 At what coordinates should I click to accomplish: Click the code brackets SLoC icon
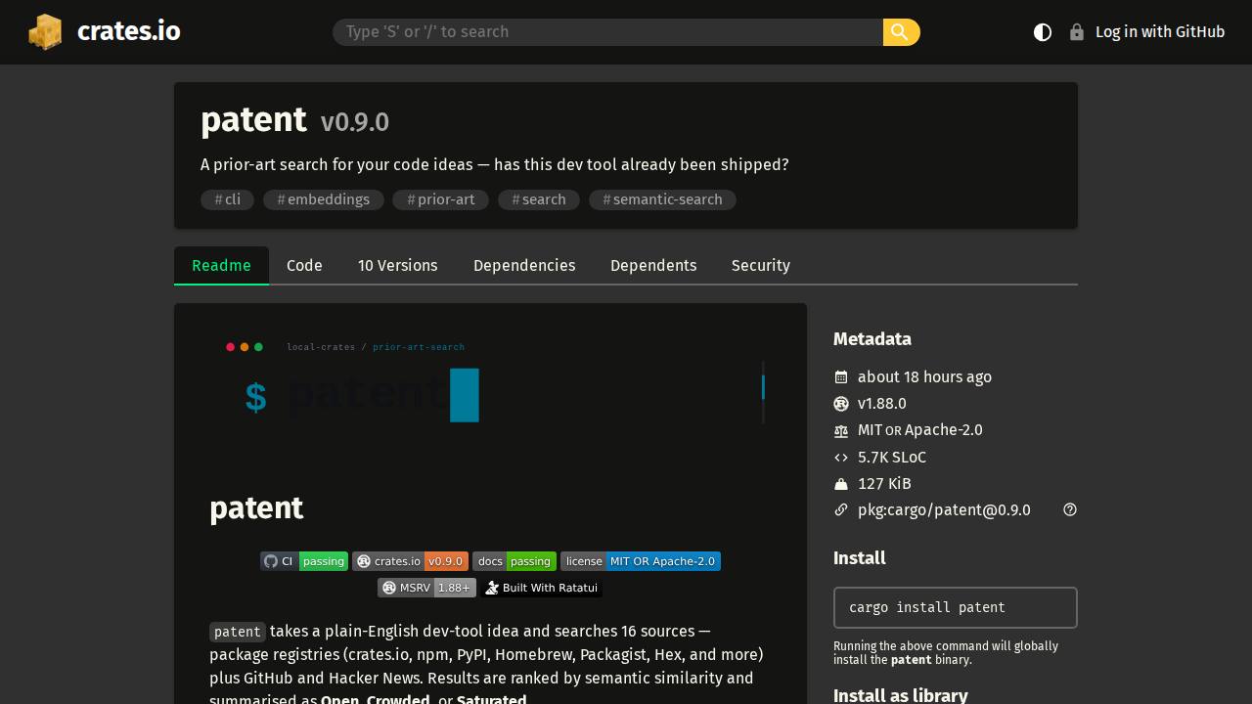pos(841,458)
